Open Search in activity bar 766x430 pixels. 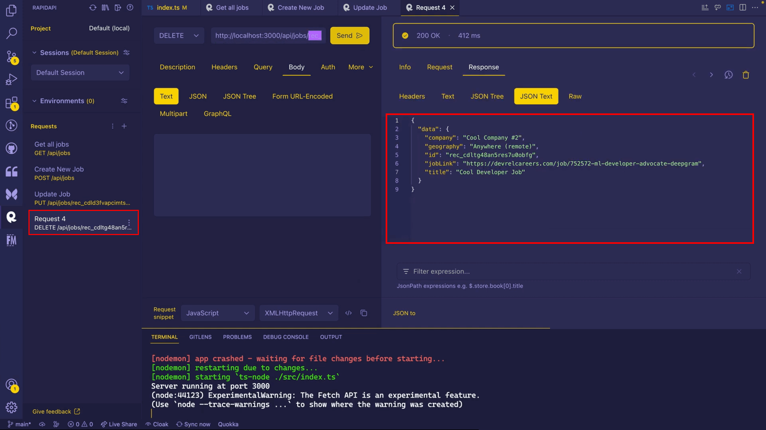(11, 33)
